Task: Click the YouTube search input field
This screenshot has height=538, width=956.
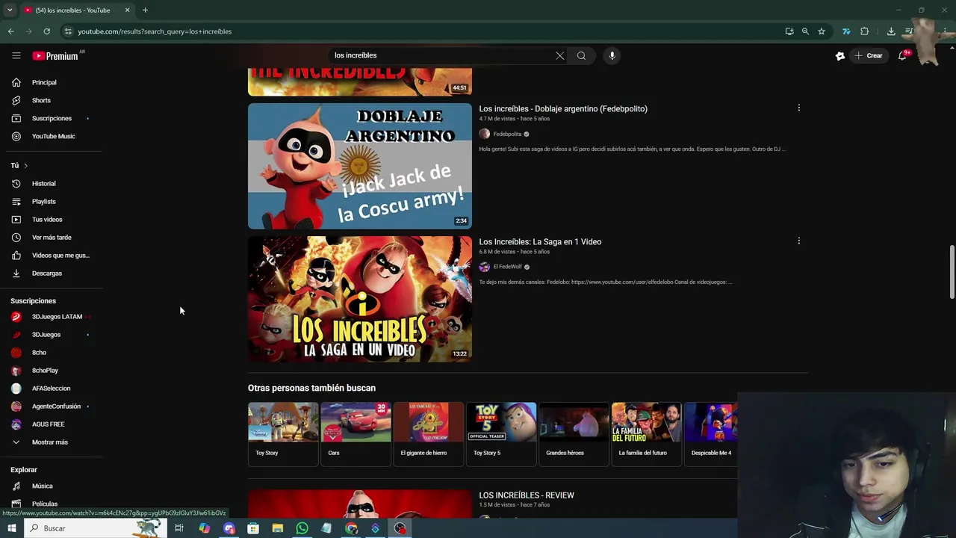Action: [x=441, y=55]
